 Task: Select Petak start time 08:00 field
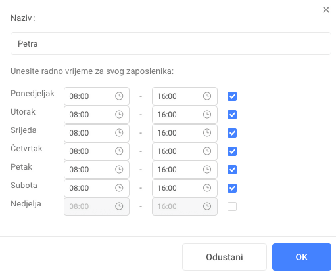97,170
